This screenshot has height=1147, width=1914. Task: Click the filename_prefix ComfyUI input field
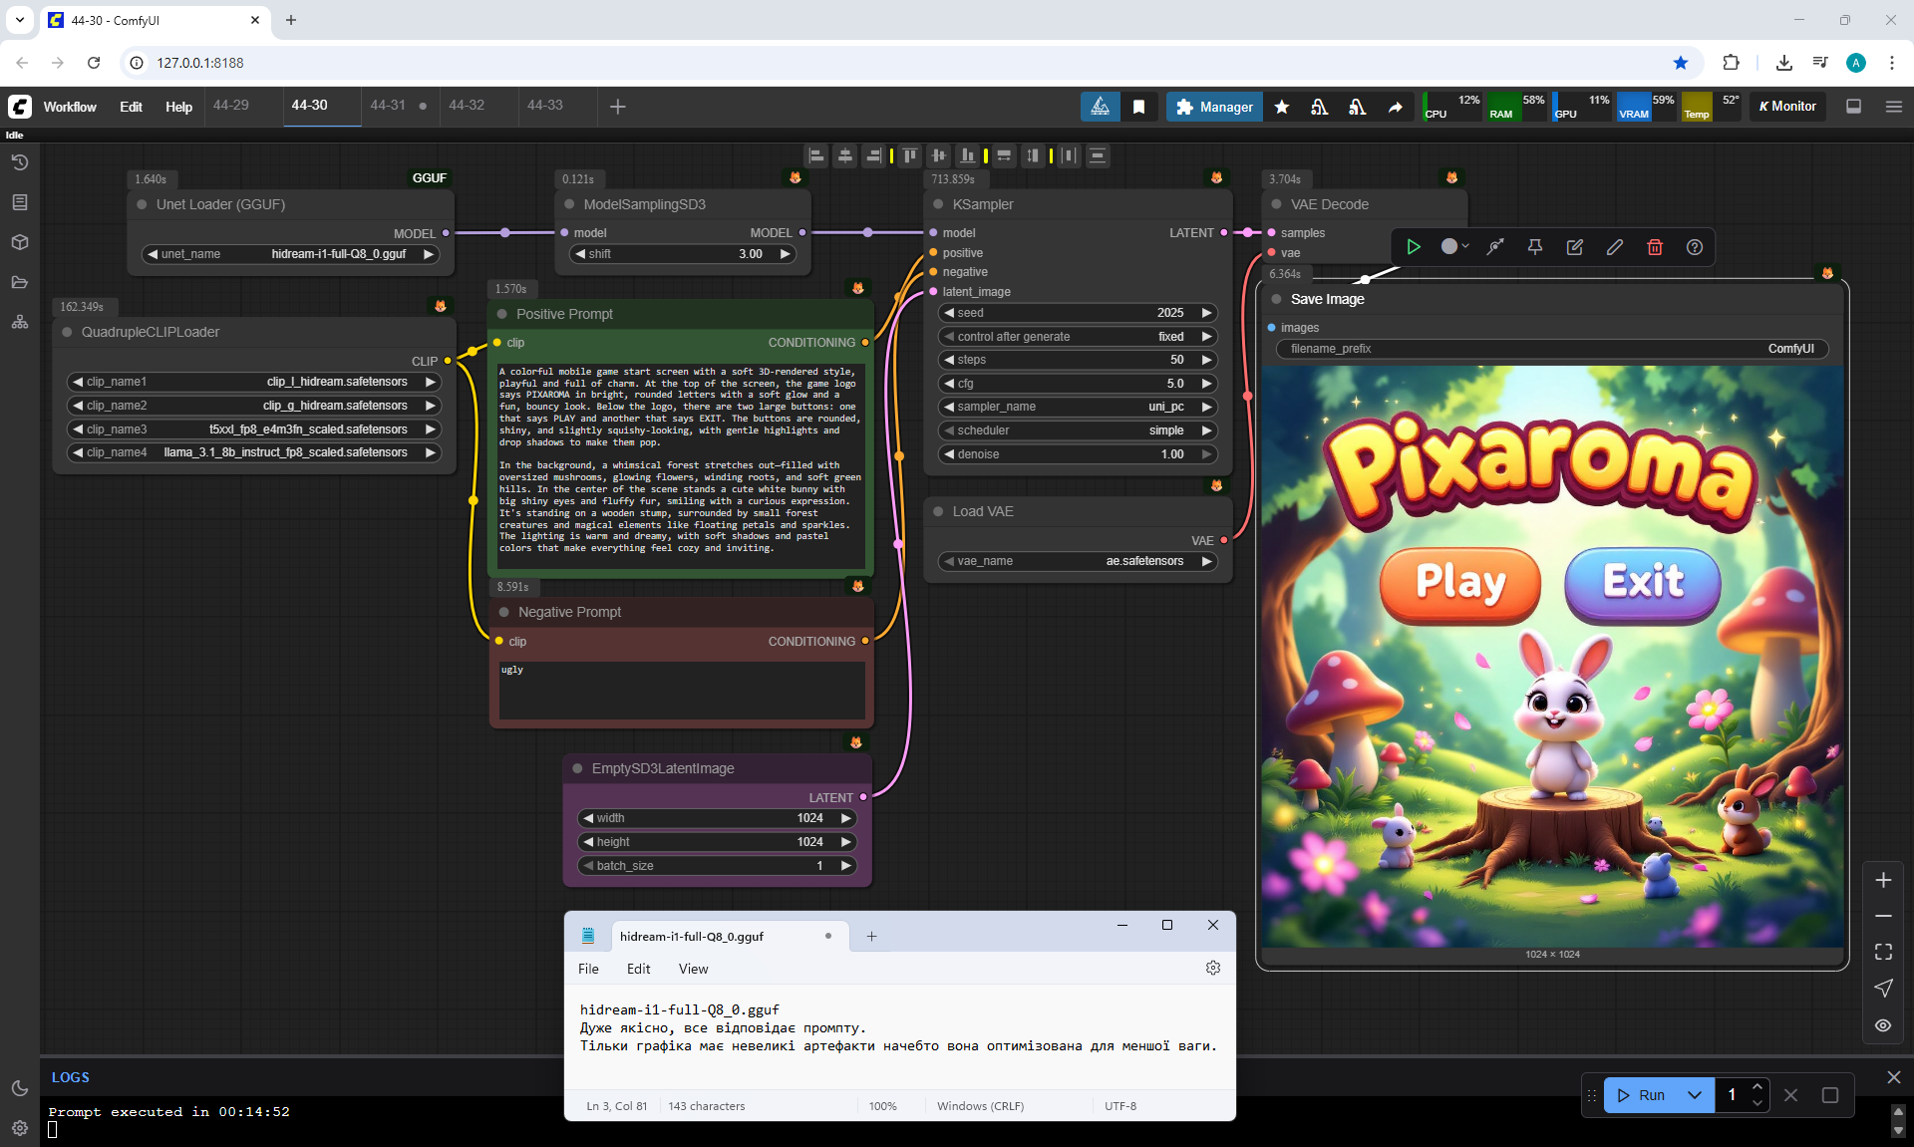click(1551, 349)
